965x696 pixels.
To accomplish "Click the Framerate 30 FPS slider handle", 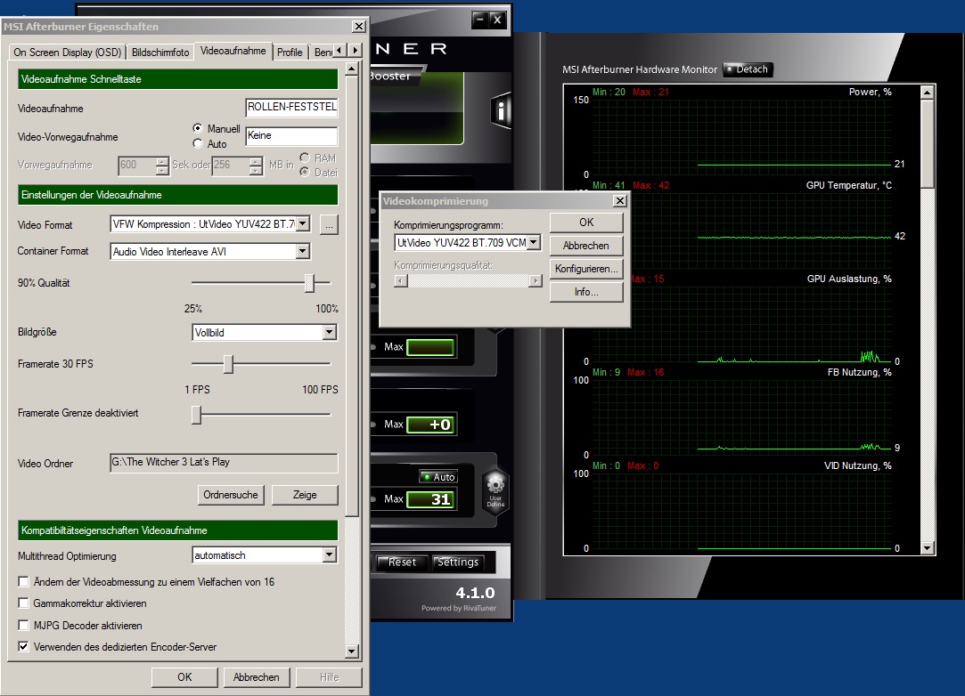I will (228, 364).
